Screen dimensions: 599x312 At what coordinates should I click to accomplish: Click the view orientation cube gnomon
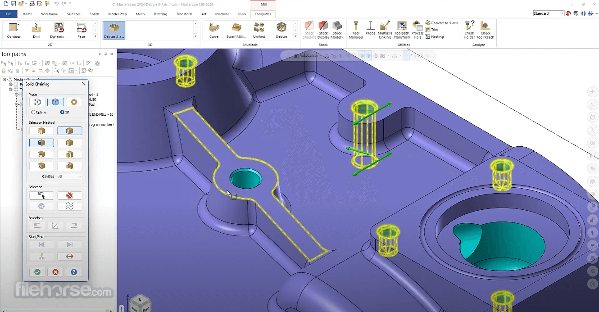tap(139, 304)
